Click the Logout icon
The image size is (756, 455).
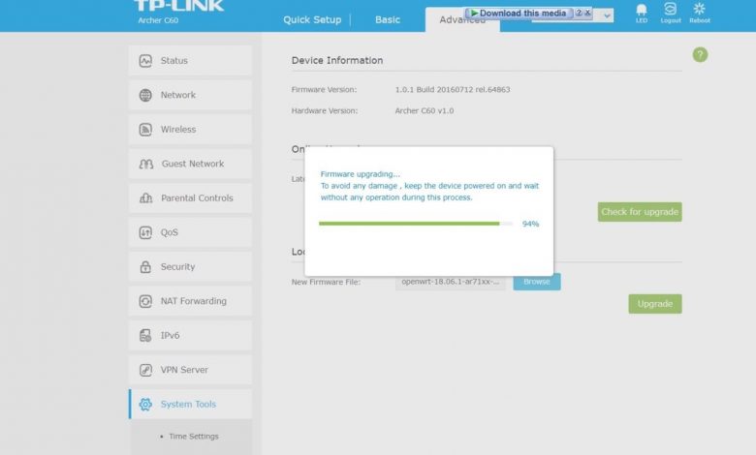coord(671,13)
